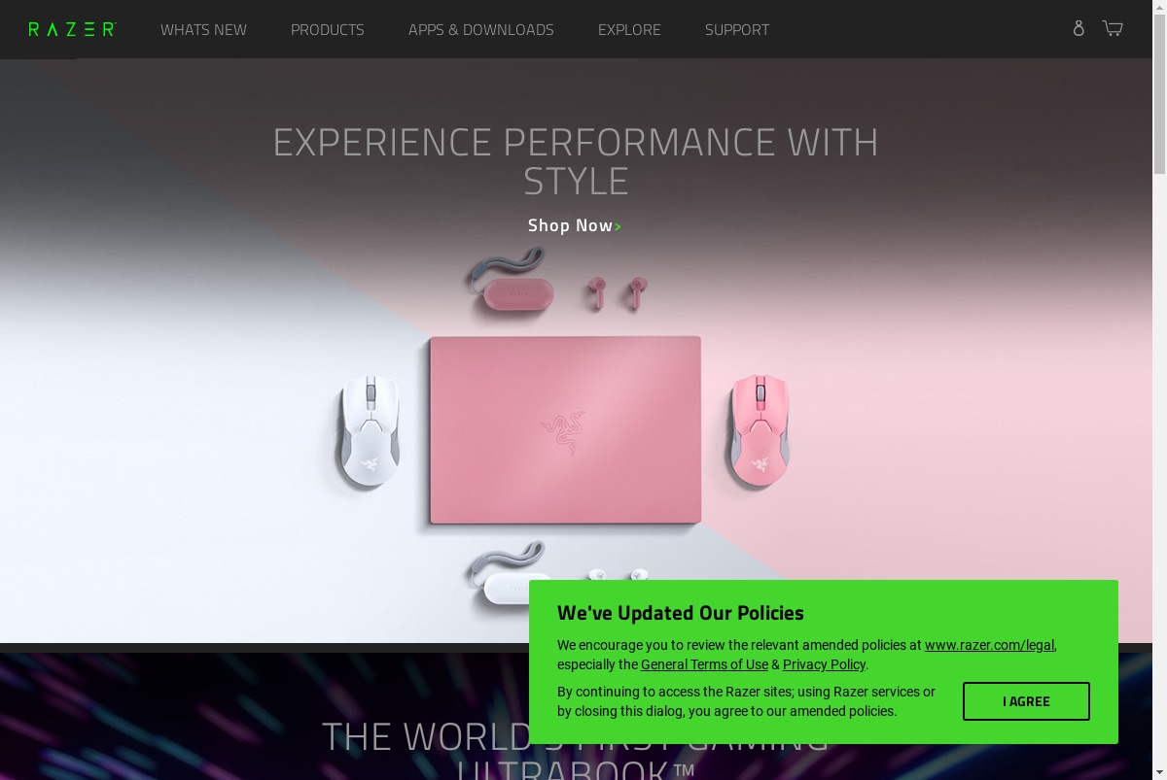1167x780 pixels.
Task: Open the EXPLORE menu
Action: coord(629,29)
